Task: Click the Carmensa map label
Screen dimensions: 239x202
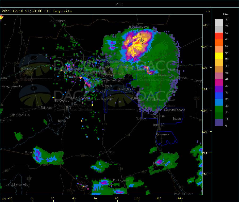Action: [163, 134]
